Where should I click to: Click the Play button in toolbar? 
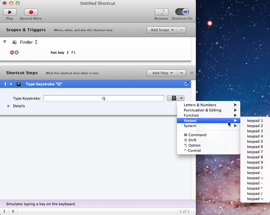pos(10,12)
